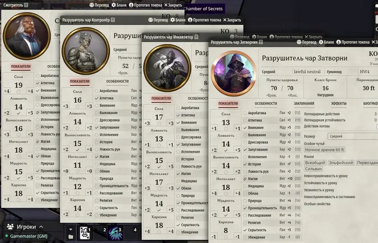Toggle Обман proficiency in Инквизитор sheet

pos(178,188)
